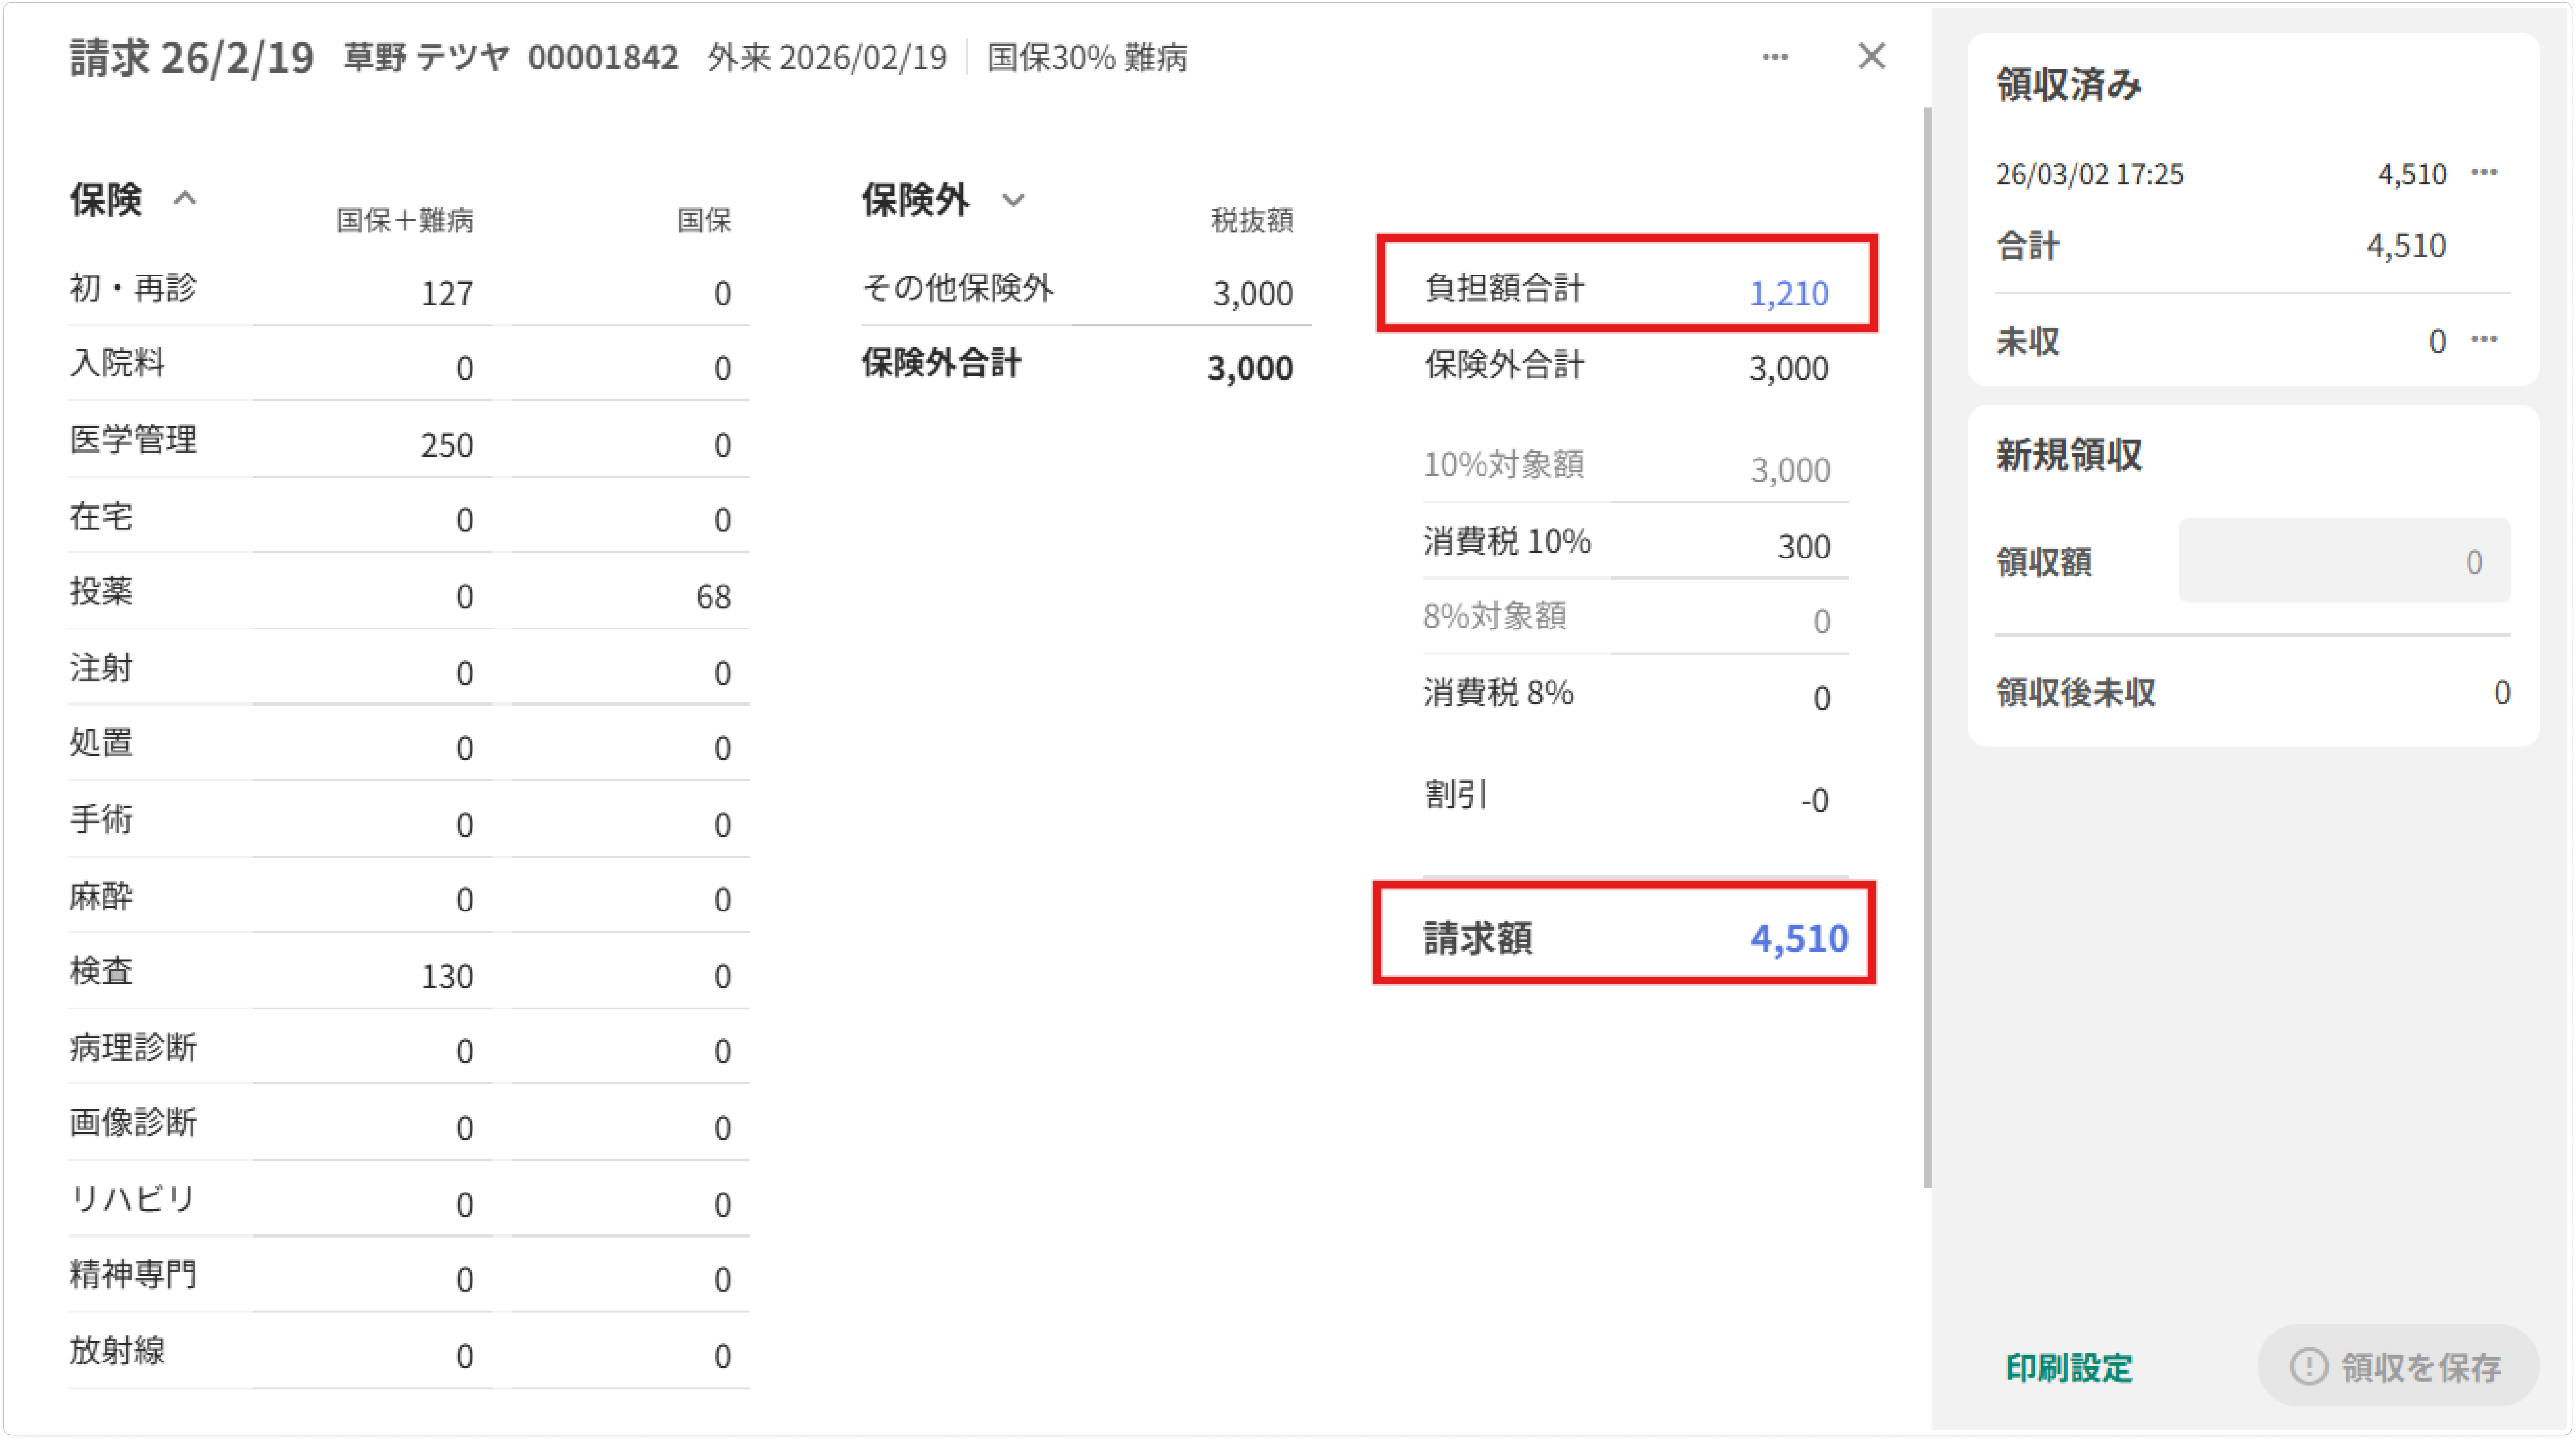Click the 国保30% 難病 insurance label
Screen dimensions: 2576x1440
pyautogui.click(x=1087, y=58)
